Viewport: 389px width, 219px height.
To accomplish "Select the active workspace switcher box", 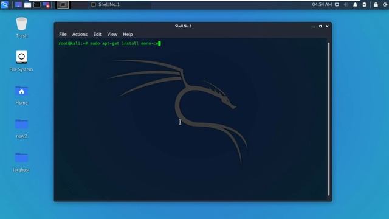I will 63,5.
